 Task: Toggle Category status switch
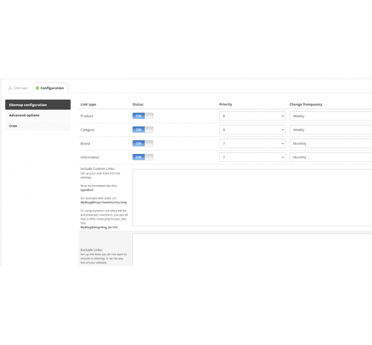click(x=142, y=130)
